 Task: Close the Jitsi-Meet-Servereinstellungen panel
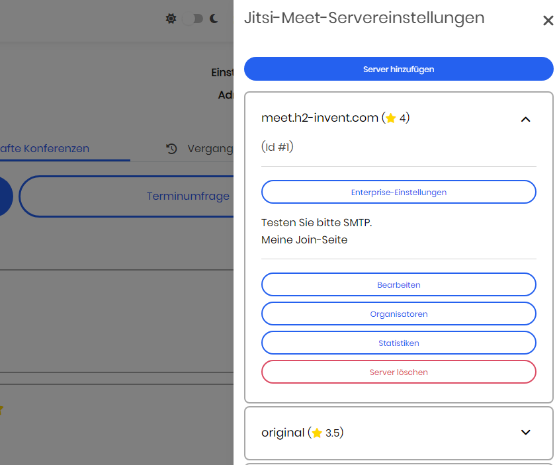tap(548, 21)
